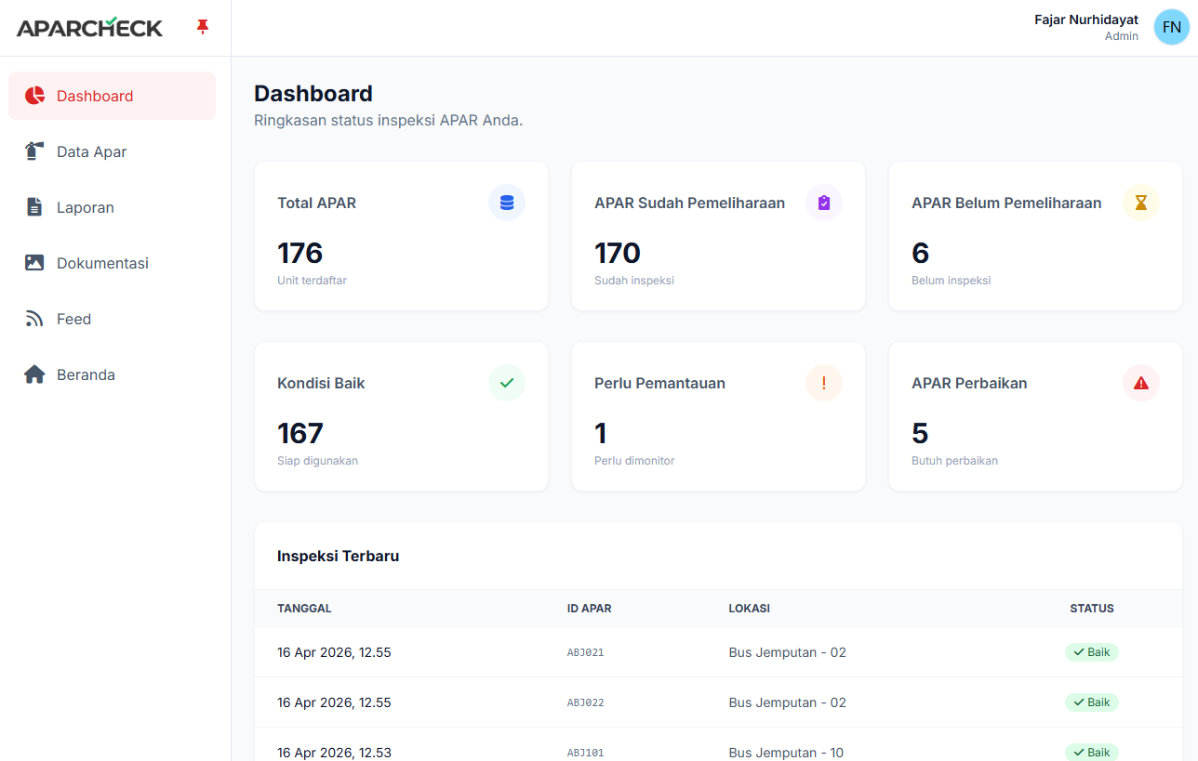
Task: Click the ABJ021 ID cell
Action: 586,652
